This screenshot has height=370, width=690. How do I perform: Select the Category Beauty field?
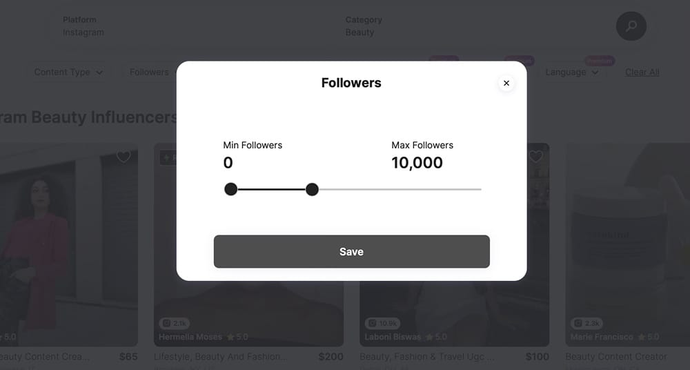point(364,26)
